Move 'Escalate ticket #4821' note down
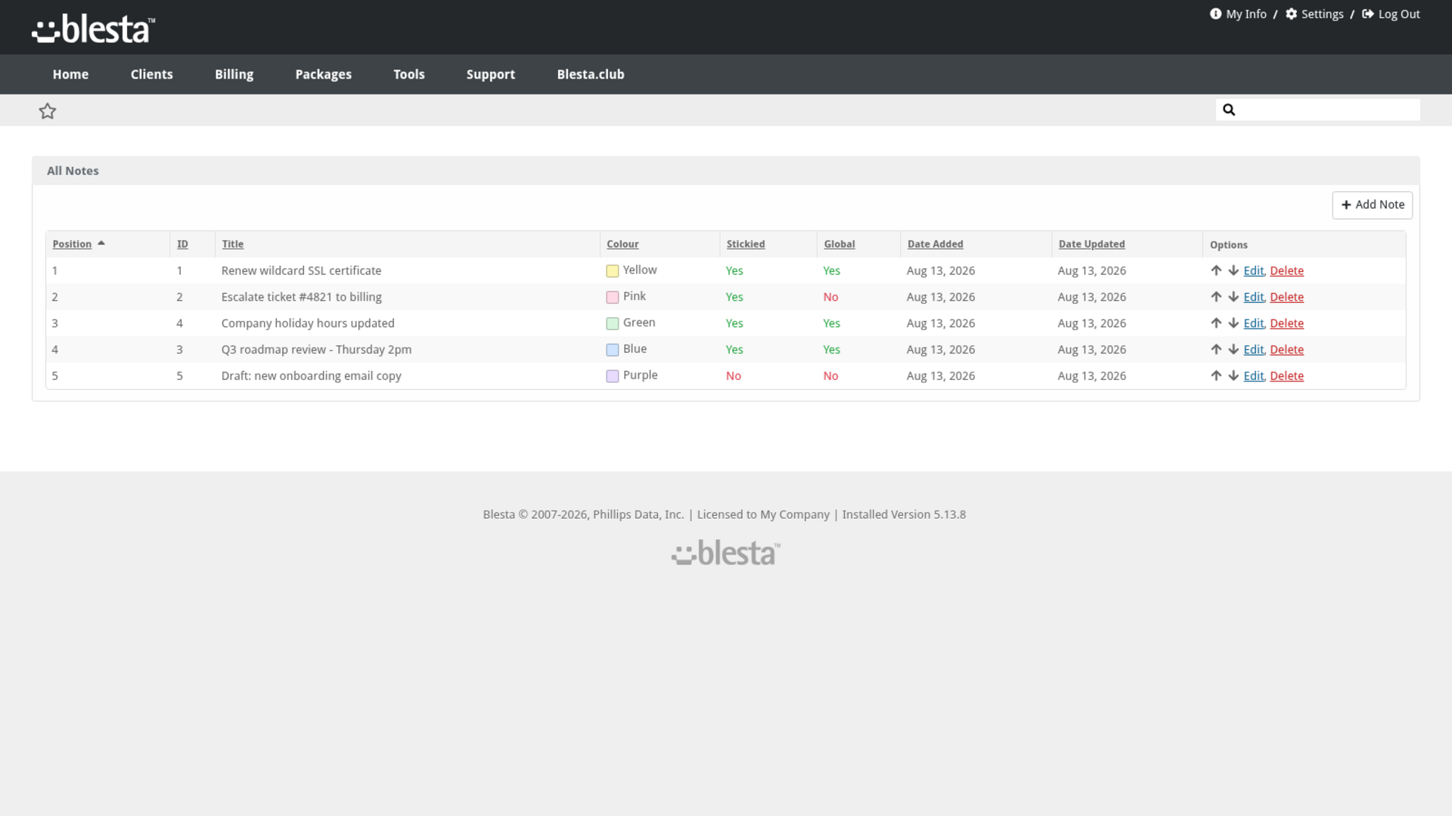The height and width of the screenshot is (816, 1452). click(1233, 297)
